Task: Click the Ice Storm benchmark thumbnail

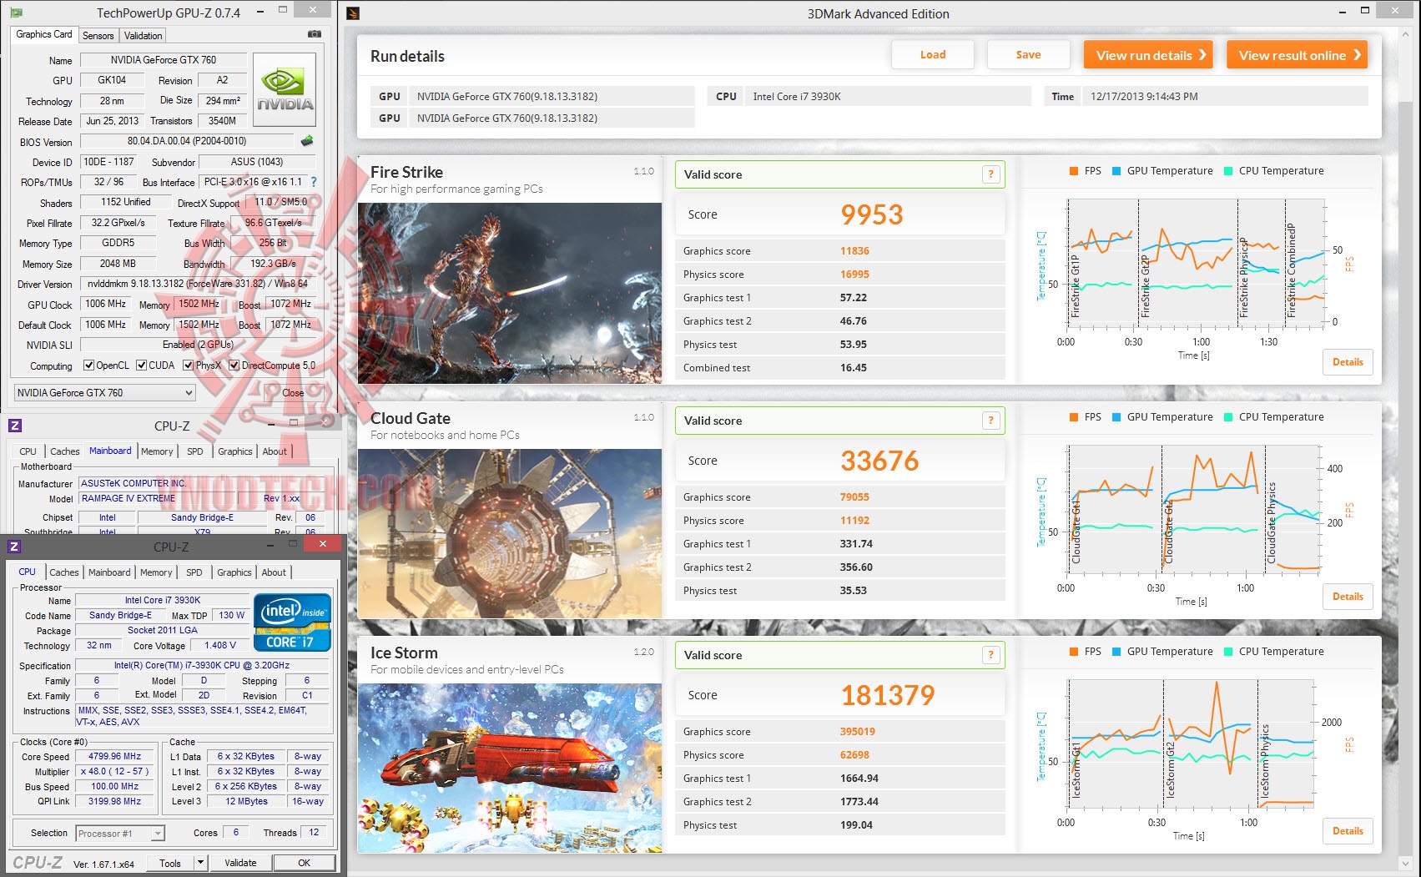Action: 510,769
